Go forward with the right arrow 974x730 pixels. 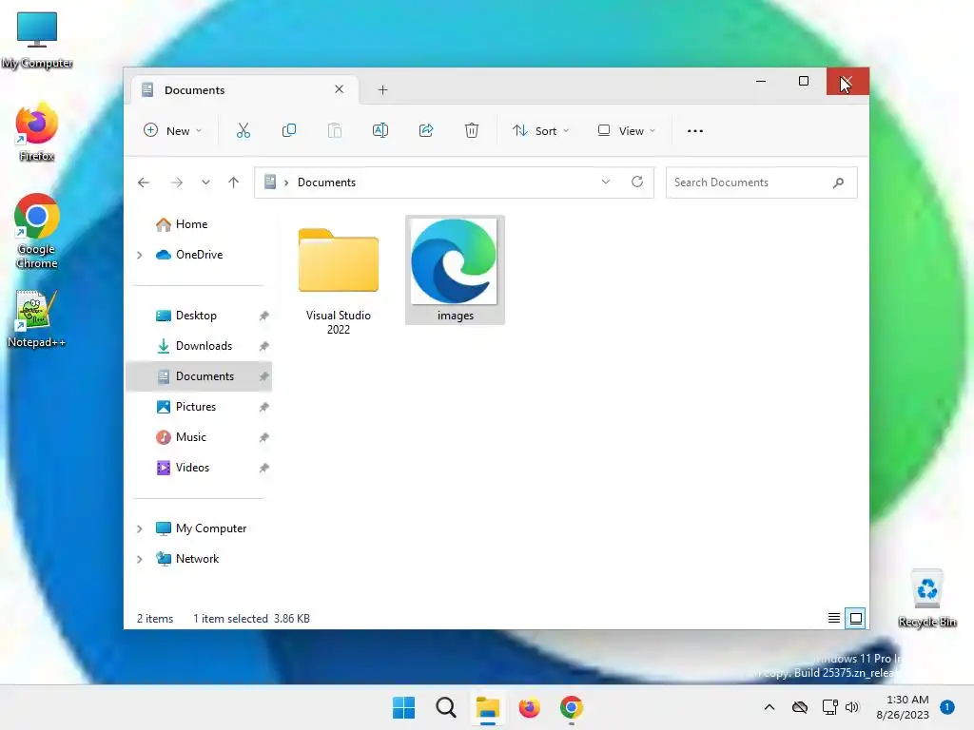point(176,182)
